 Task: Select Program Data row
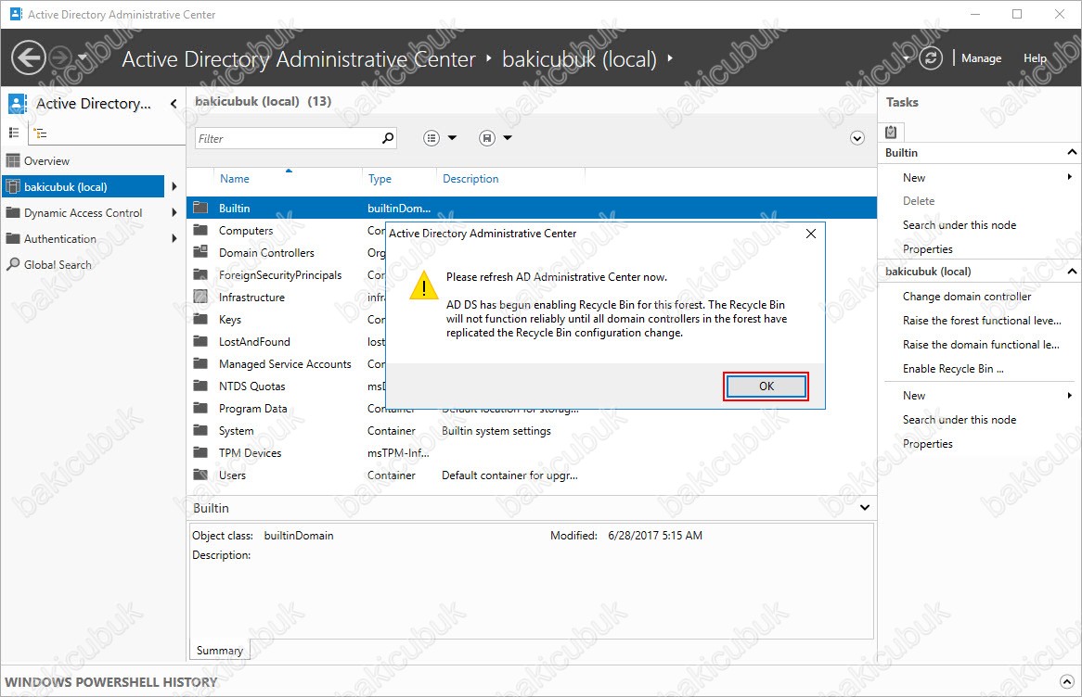(x=285, y=409)
